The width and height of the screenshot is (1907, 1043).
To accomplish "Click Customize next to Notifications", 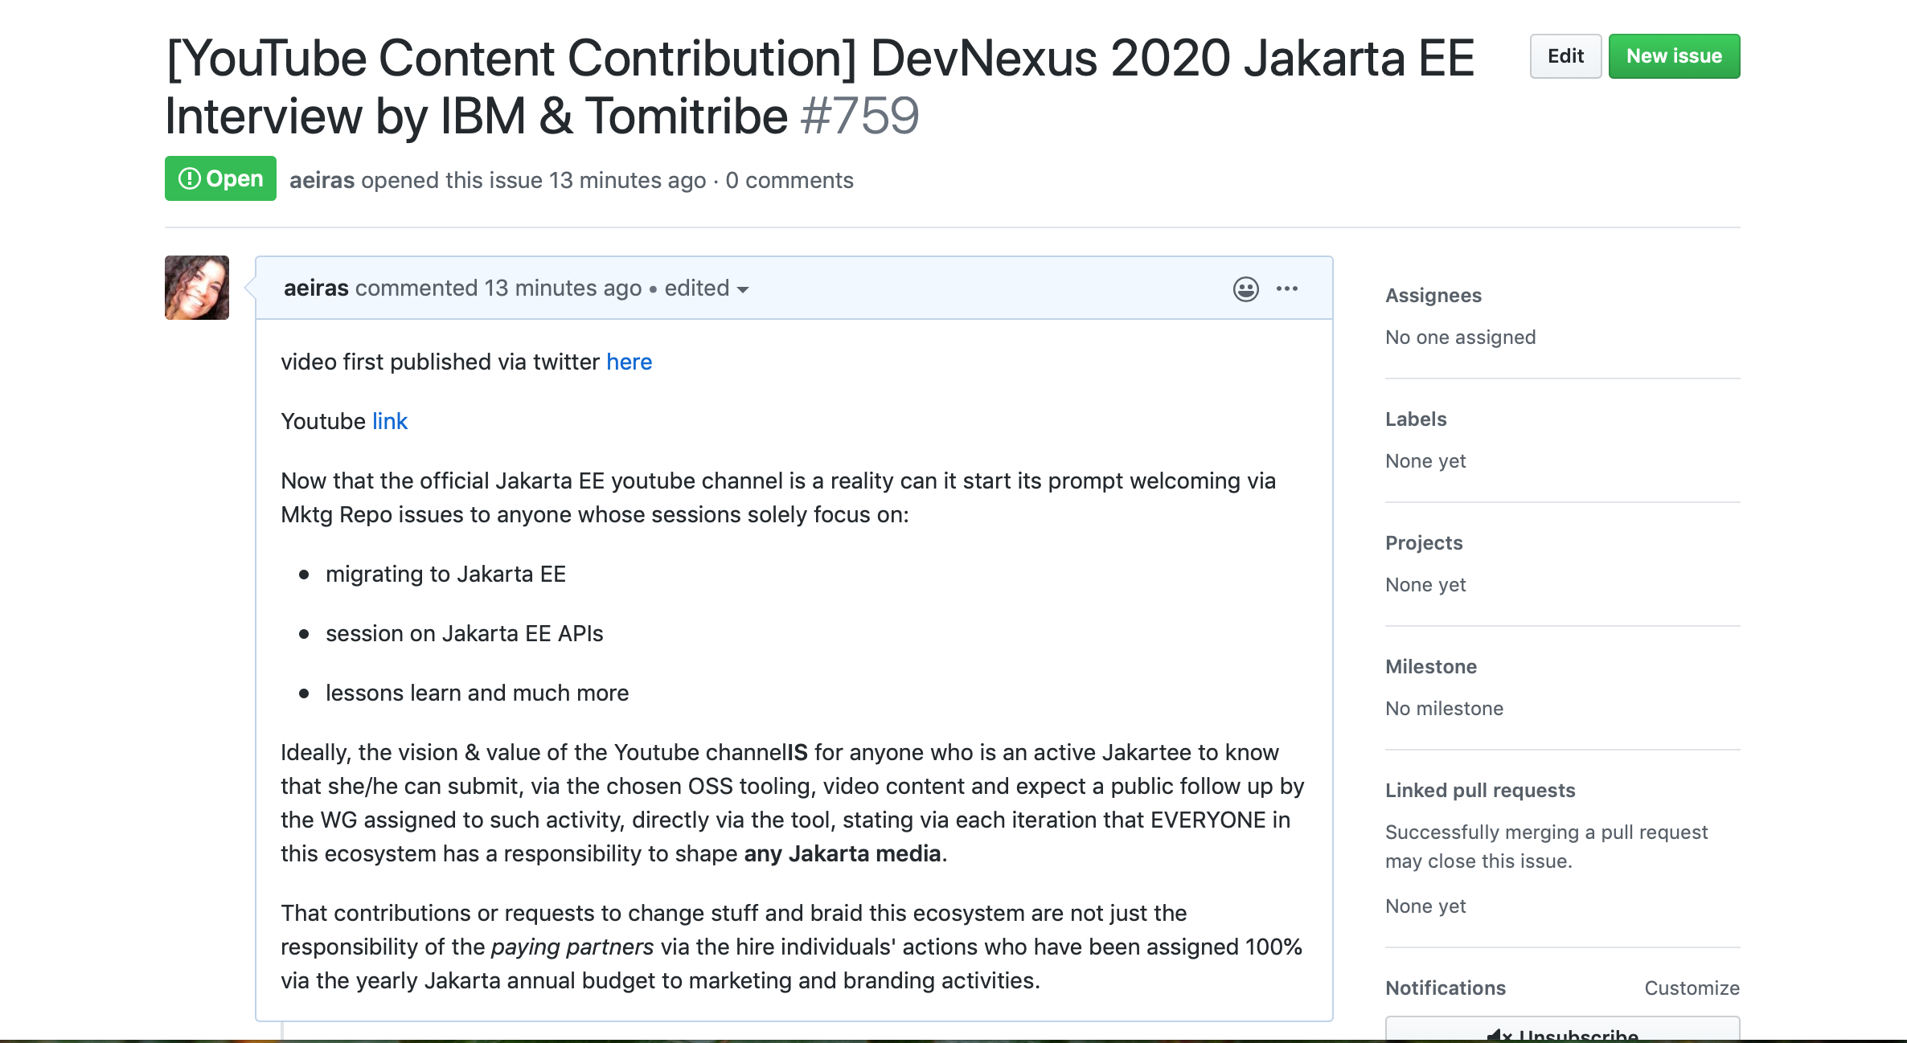I will (x=1692, y=988).
